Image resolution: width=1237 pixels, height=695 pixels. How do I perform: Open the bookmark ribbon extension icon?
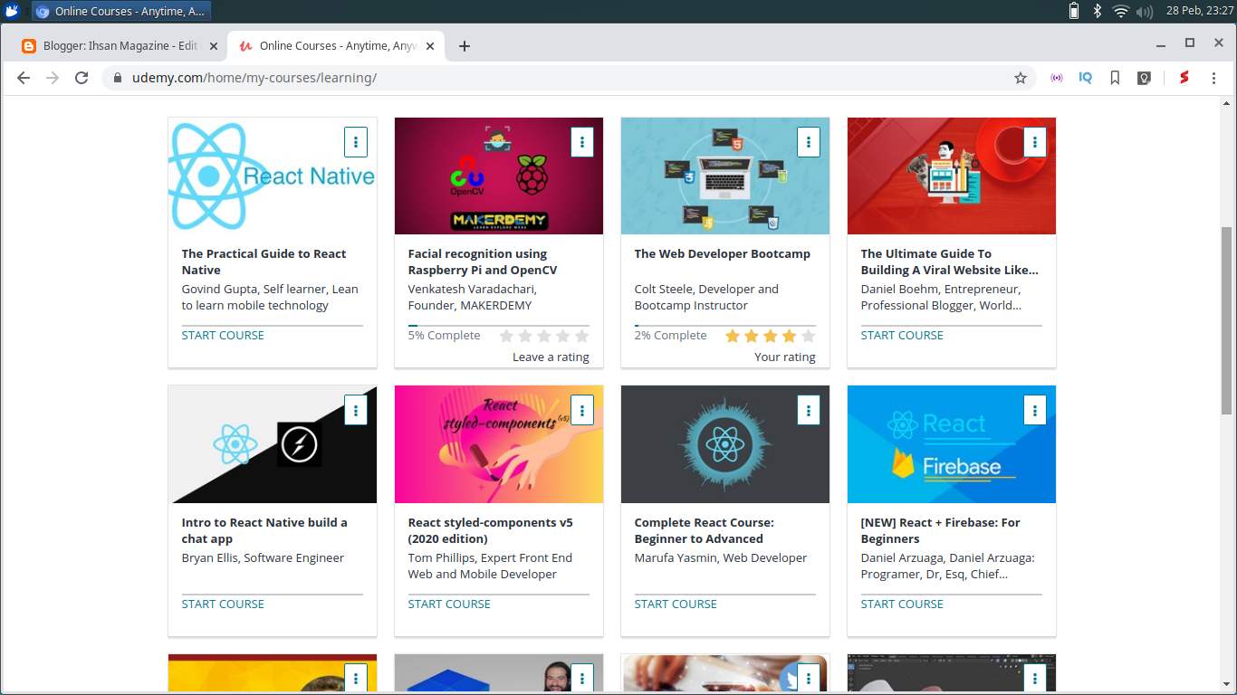(x=1115, y=78)
